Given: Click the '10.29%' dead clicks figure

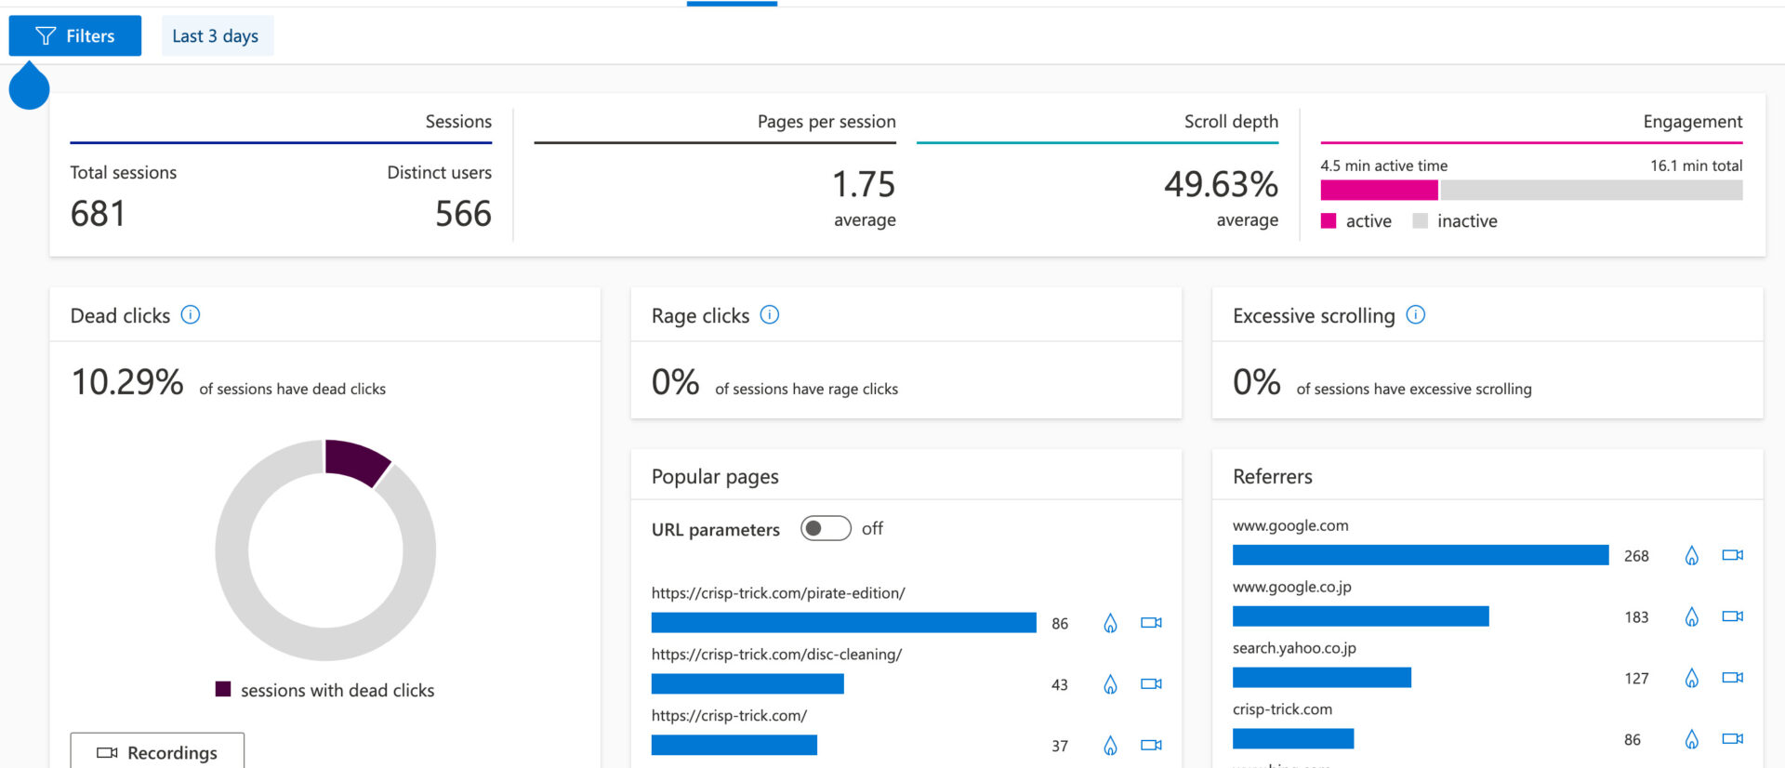Looking at the screenshot, I should (127, 382).
